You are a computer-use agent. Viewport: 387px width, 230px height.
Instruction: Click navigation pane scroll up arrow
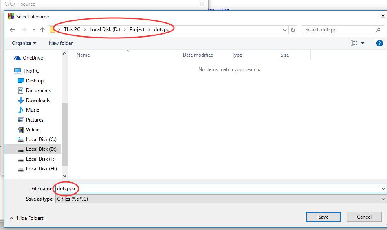tap(64, 53)
